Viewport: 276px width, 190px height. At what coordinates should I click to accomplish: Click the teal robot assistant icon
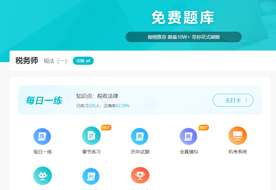[42, 175]
